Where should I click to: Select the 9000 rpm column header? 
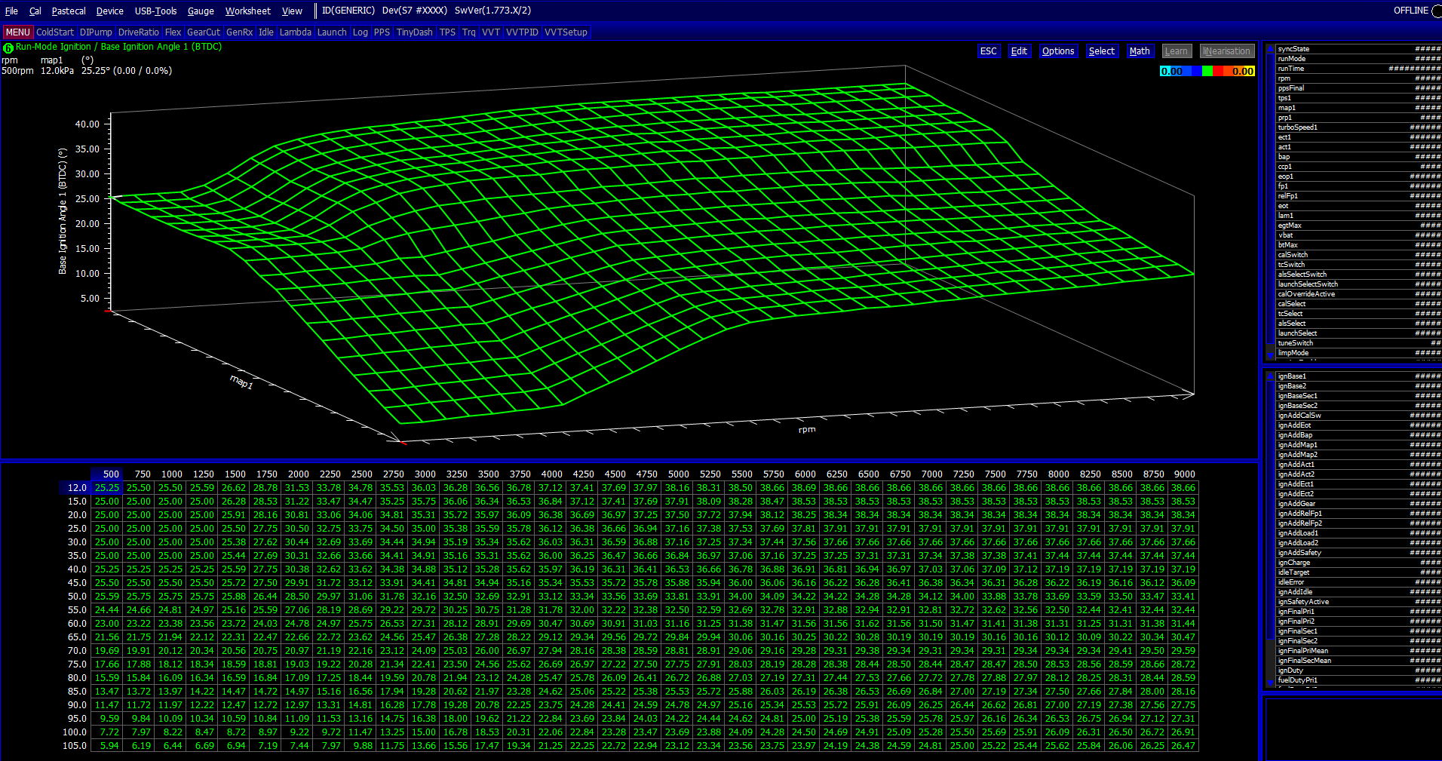pos(1184,474)
